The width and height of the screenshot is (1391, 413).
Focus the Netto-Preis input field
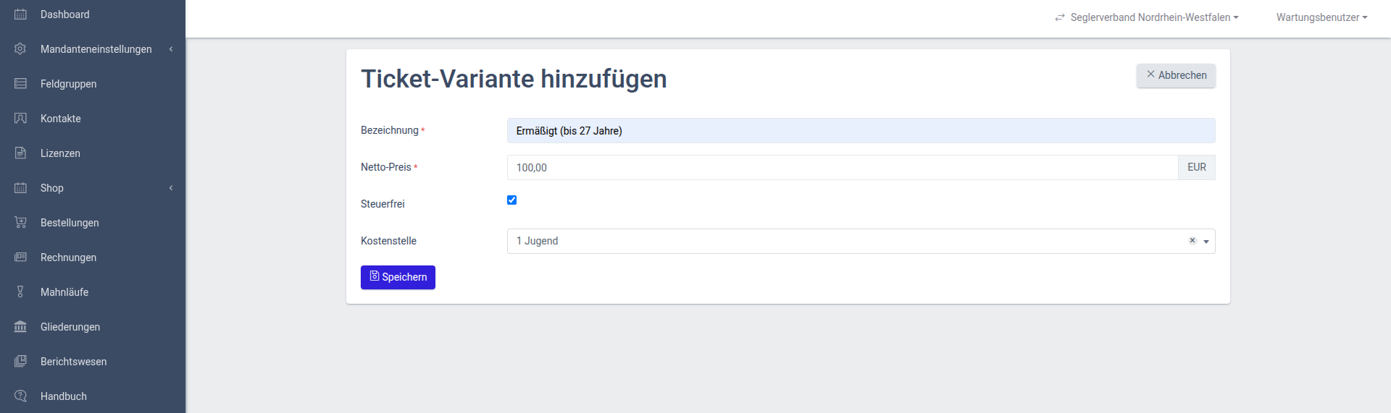[x=842, y=168]
